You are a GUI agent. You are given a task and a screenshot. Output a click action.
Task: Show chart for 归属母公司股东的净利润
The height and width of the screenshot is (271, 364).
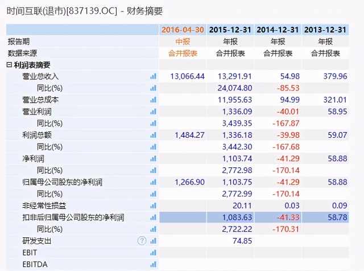point(153,182)
